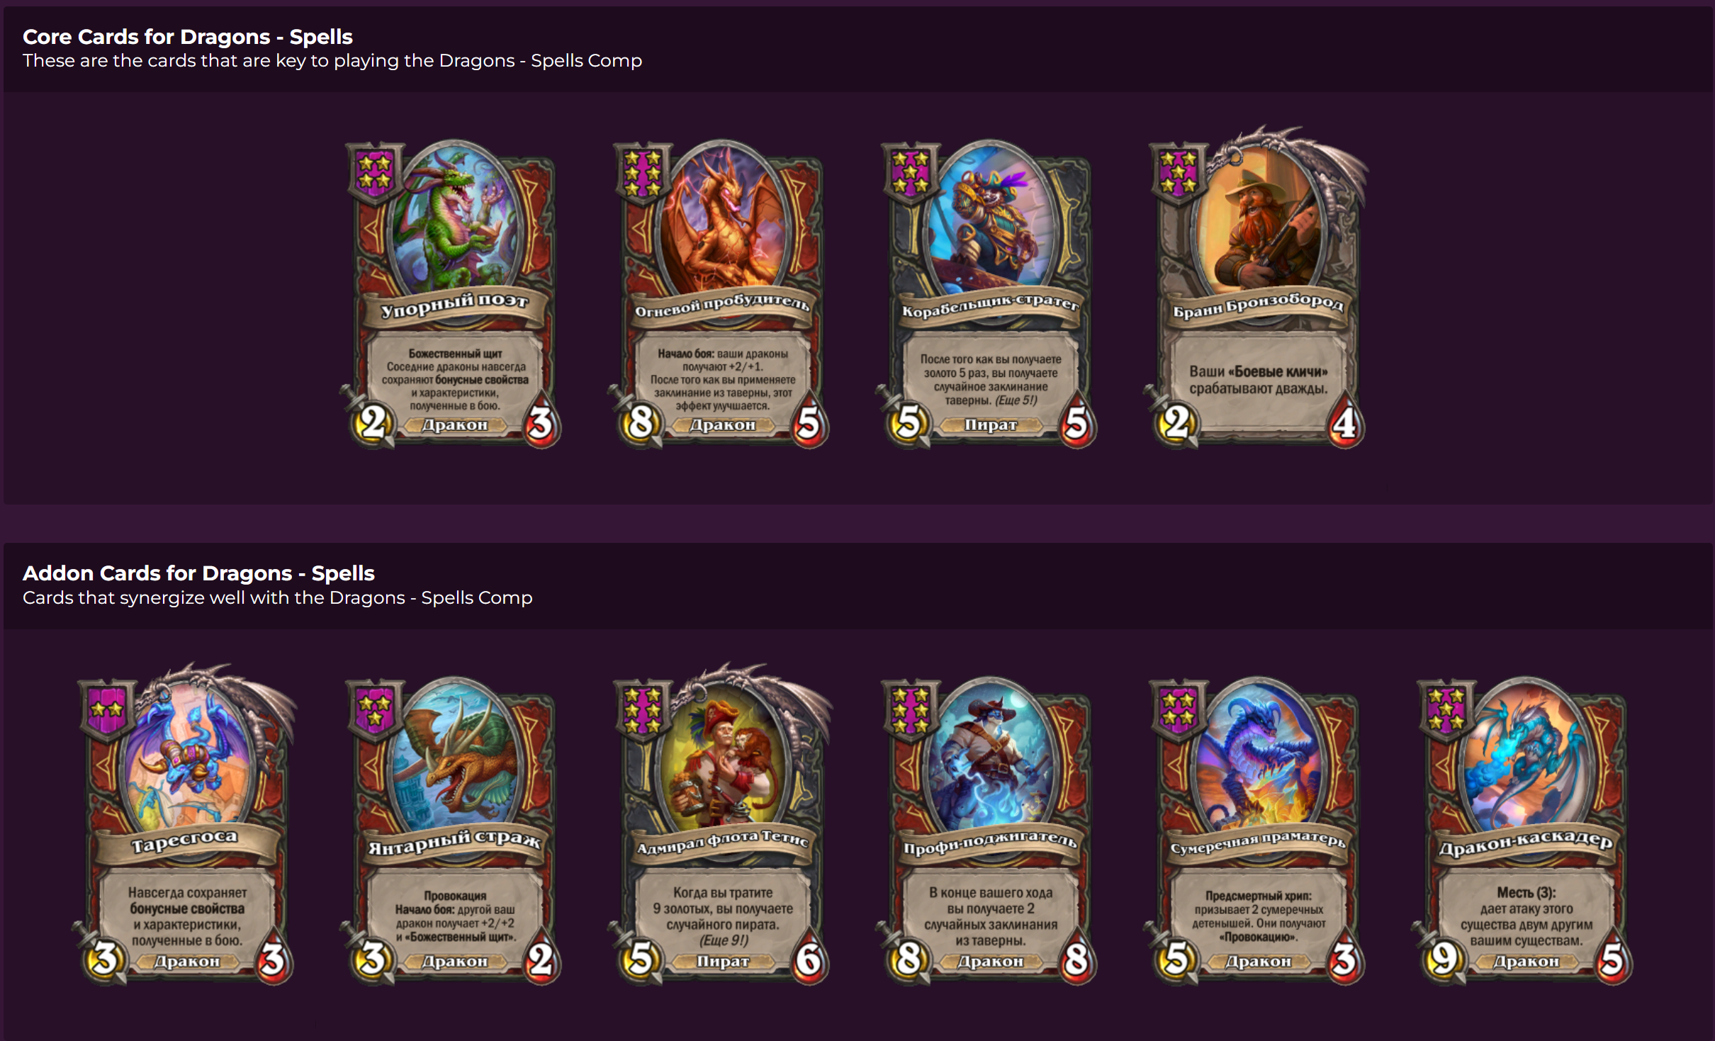Click the Addon Cards for Dragons heading
This screenshot has width=1715, height=1041.
pyautogui.click(x=198, y=573)
